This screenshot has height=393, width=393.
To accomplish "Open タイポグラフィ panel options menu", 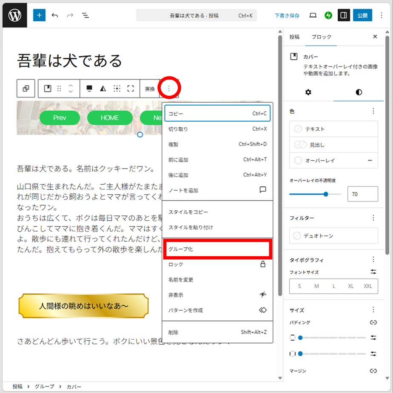I will [373, 260].
